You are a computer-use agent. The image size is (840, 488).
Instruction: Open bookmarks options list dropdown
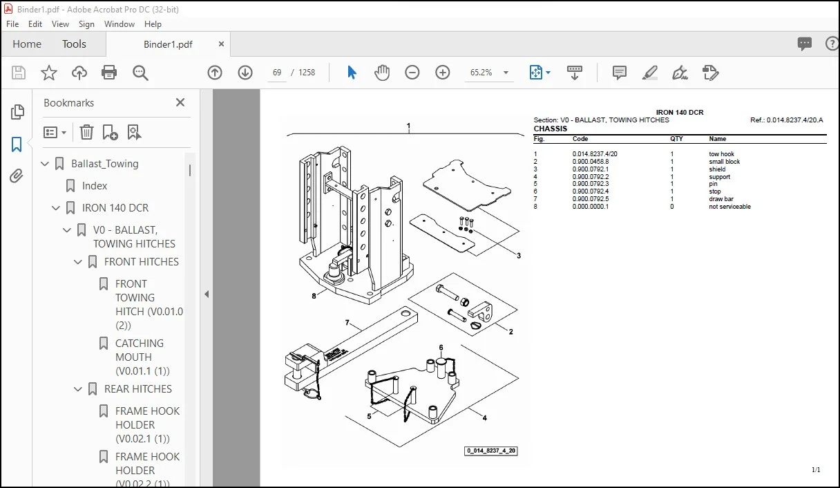(55, 132)
